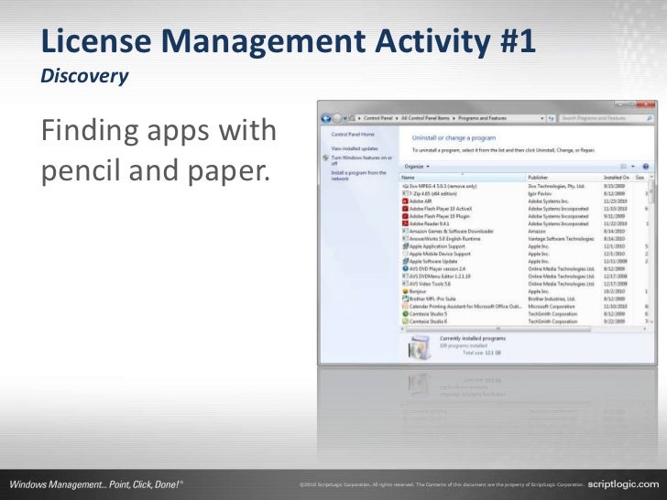Click the Uninstall or change a program heading
The image size is (667, 500).
coord(454,137)
